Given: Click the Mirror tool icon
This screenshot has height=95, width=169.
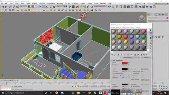Looking at the screenshot, I should [110, 7].
